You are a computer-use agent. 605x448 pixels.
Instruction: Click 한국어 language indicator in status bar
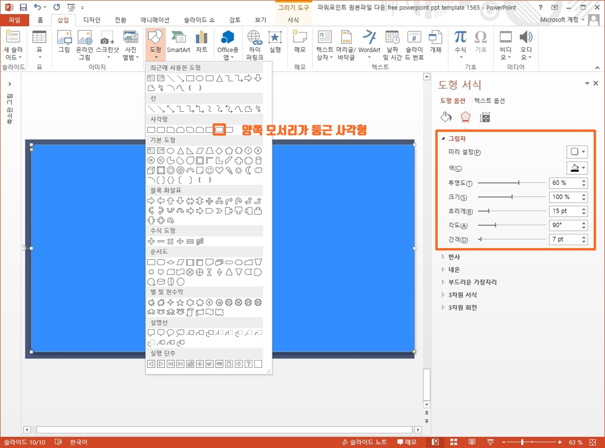pyautogui.click(x=78, y=442)
